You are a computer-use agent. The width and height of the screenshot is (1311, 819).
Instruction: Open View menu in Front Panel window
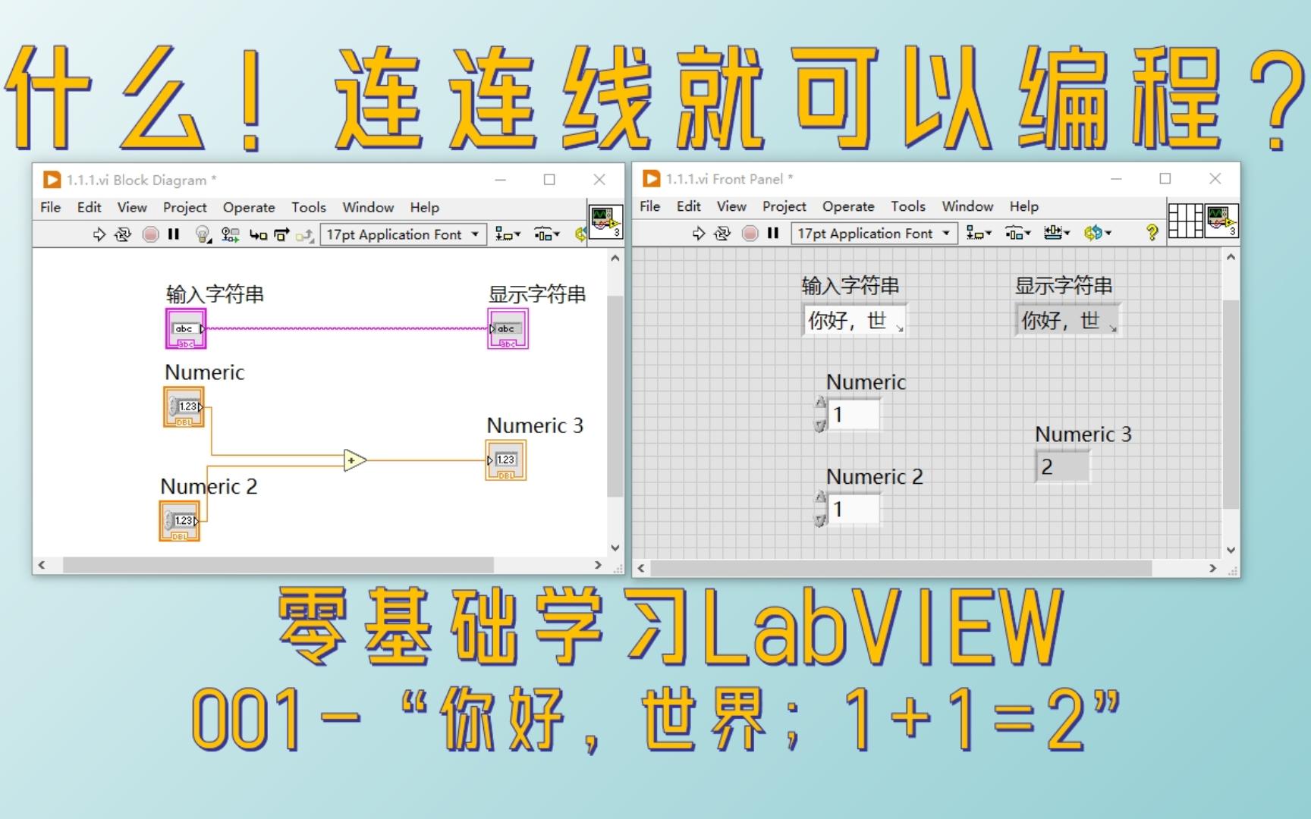731,206
